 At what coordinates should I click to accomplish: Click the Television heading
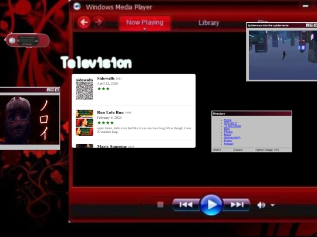(96, 63)
